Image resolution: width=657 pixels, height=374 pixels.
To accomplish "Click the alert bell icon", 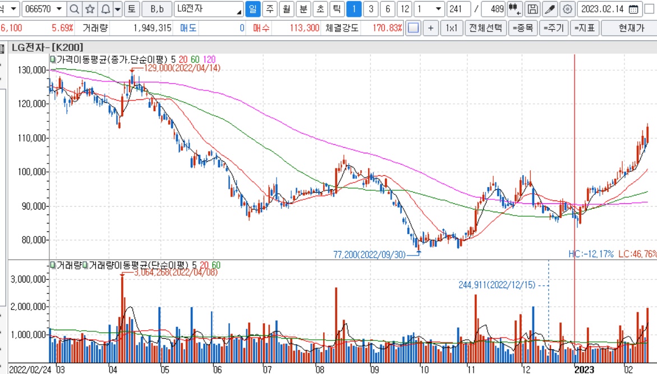I will pos(105,9).
